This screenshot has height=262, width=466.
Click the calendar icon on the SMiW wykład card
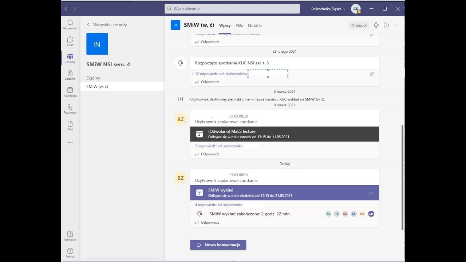click(x=200, y=193)
